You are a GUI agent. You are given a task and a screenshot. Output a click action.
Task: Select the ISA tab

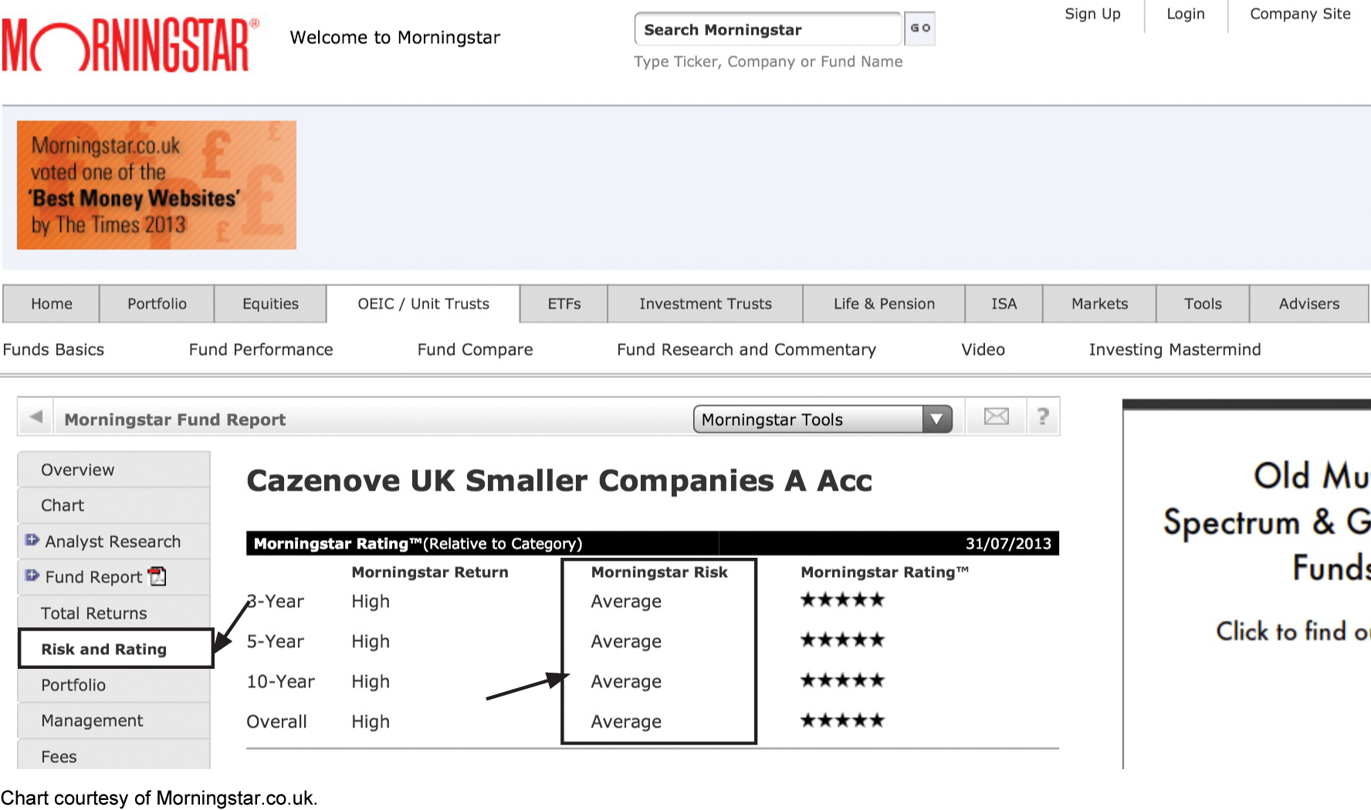coord(1004,304)
